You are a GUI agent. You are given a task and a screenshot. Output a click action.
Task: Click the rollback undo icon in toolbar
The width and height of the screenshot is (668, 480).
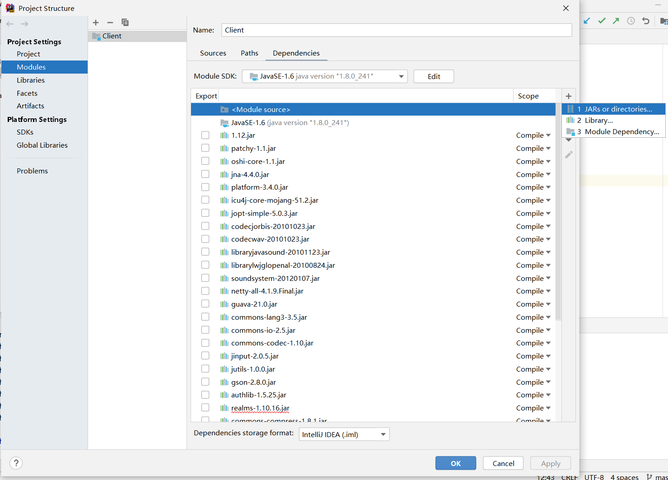646,21
